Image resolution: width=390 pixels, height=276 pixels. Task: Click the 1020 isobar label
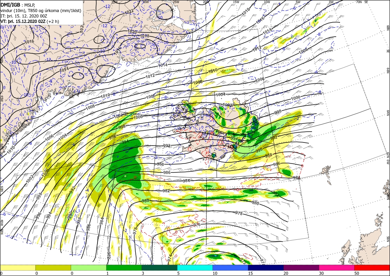click(132, 32)
